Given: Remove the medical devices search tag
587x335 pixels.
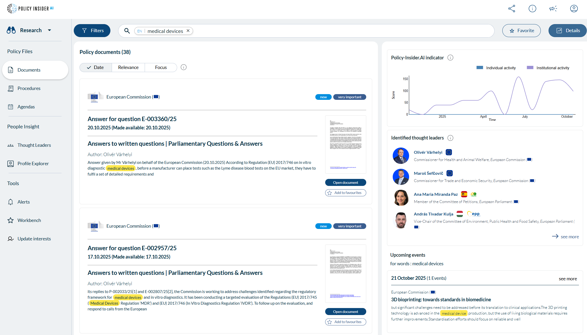Looking at the screenshot, I should (188, 31).
